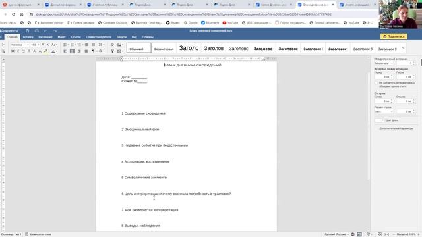Switch to the Вид tab

(x=135, y=37)
